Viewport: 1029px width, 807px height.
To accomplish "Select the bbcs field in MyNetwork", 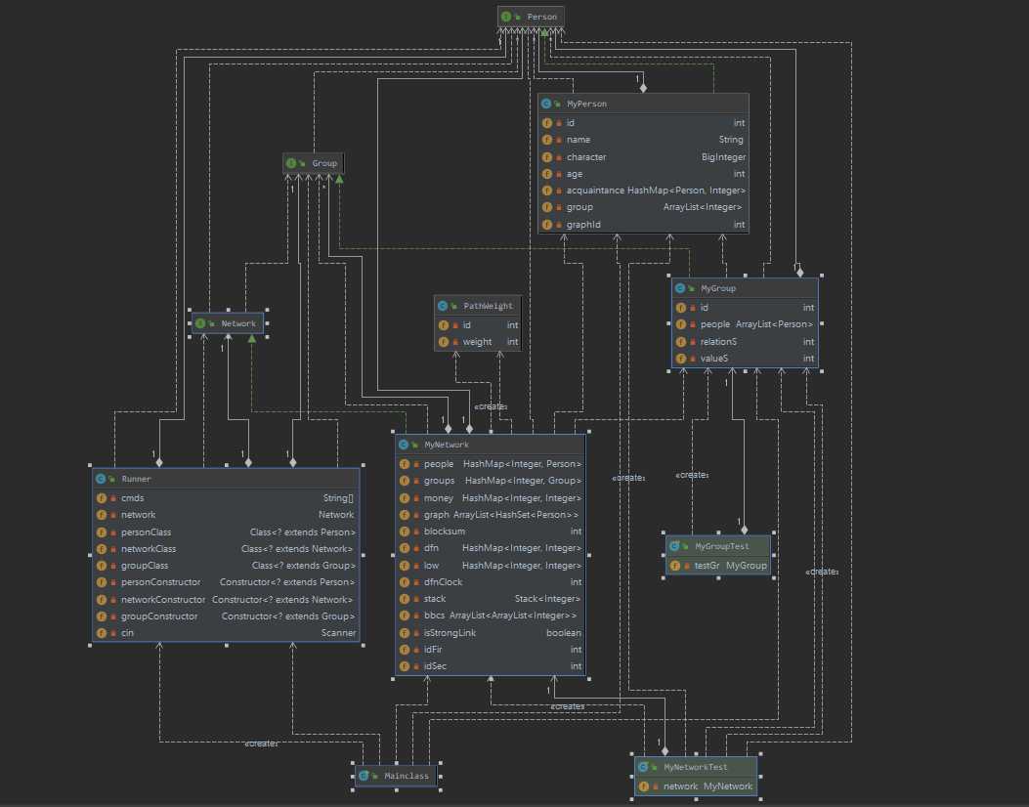I will 434,616.
